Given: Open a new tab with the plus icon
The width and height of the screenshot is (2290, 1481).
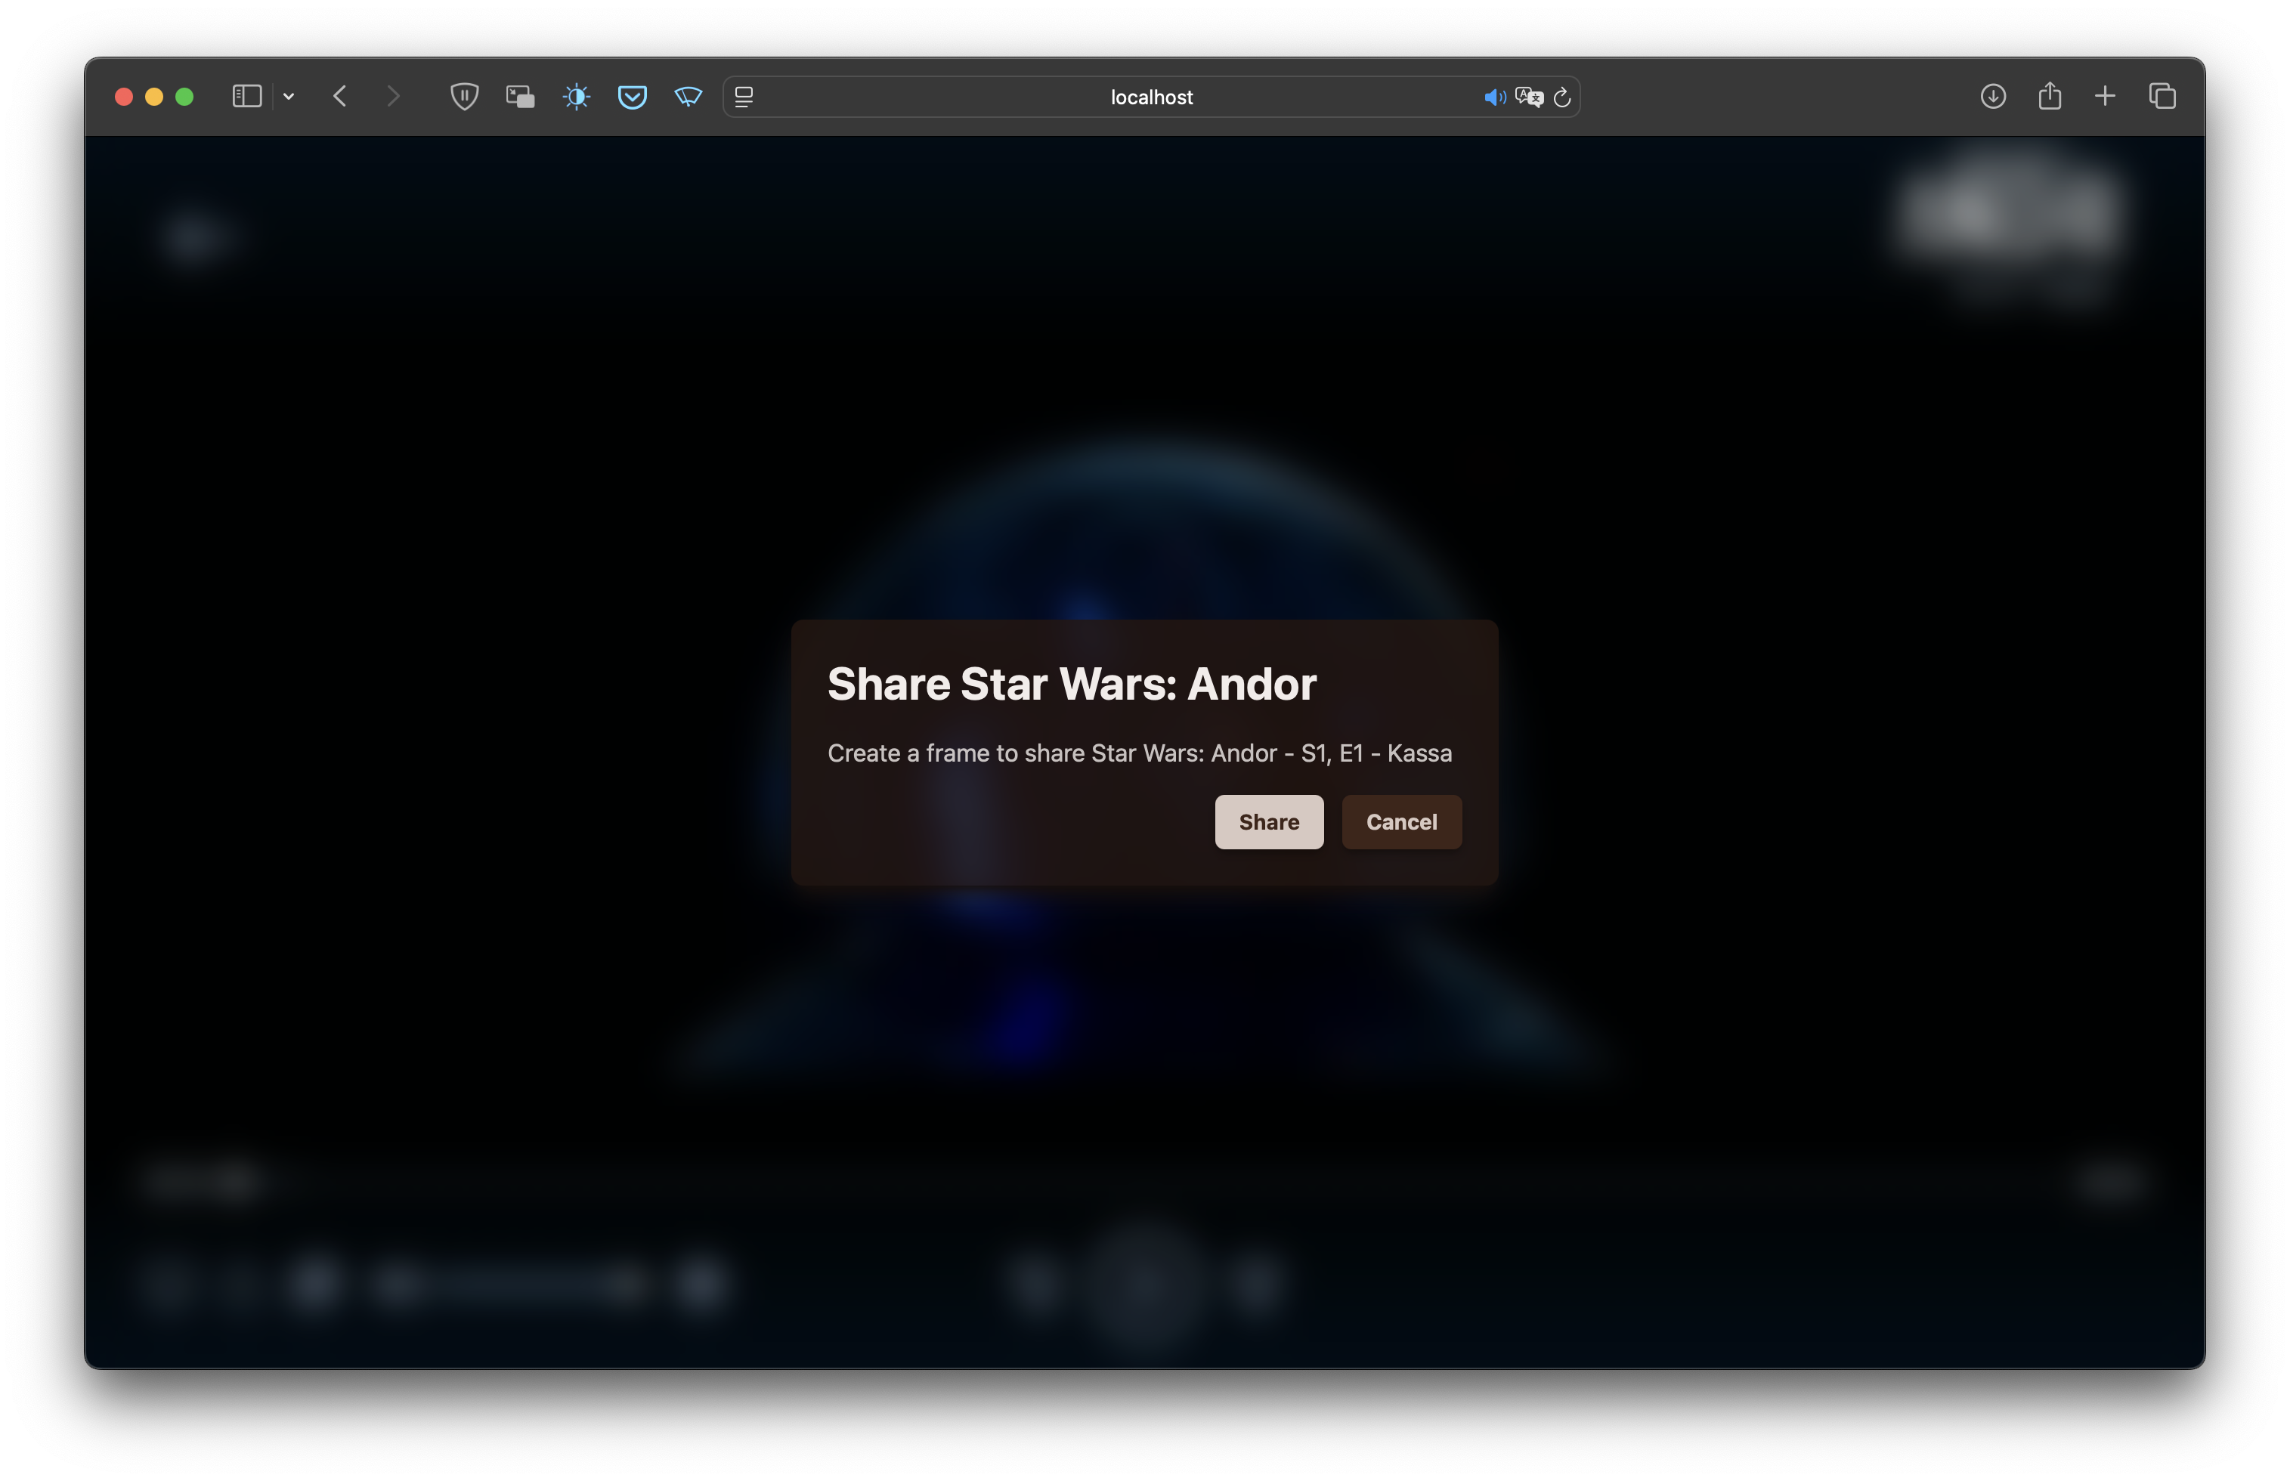Looking at the screenshot, I should coord(2104,96).
